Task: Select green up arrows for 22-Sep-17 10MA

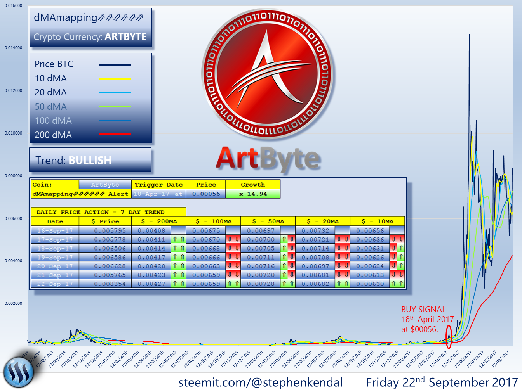Action: coord(397,284)
